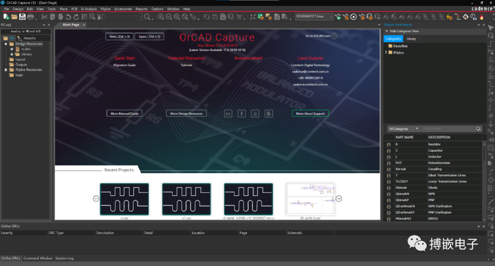The image size is (495, 266).
Task: Click the LinkedIn icon on Start Page
Action: [x=228, y=113]
